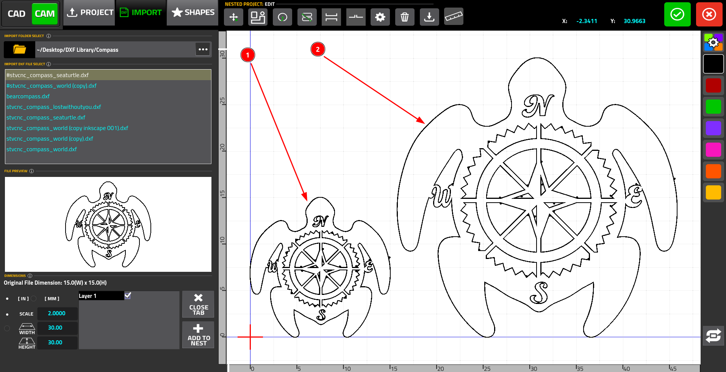Uncheck the Layer 1 checkbox
Viewport: 726px width, 372px height.
coord(128,296)
